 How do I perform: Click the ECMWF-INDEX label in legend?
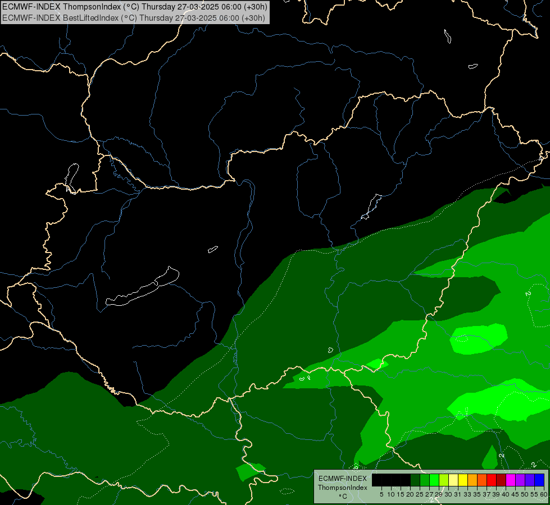click(343, 479)
